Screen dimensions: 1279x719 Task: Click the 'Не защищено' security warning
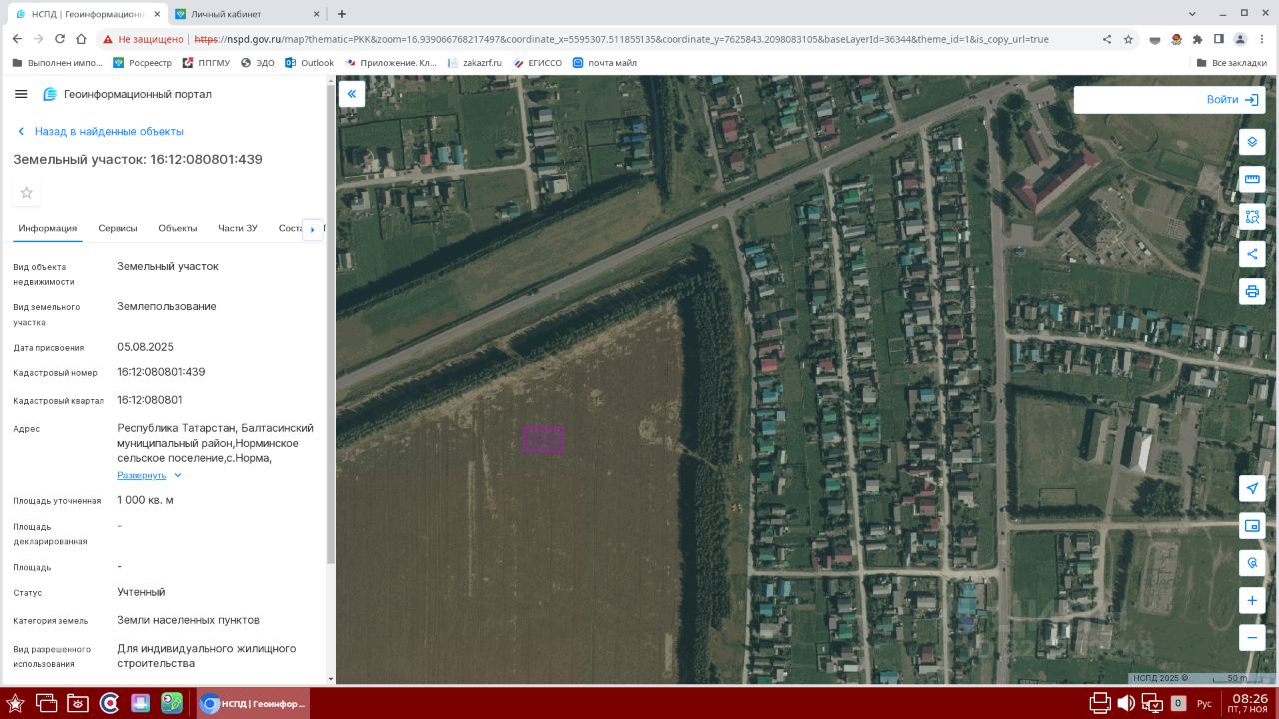click(x=142, y=39)
